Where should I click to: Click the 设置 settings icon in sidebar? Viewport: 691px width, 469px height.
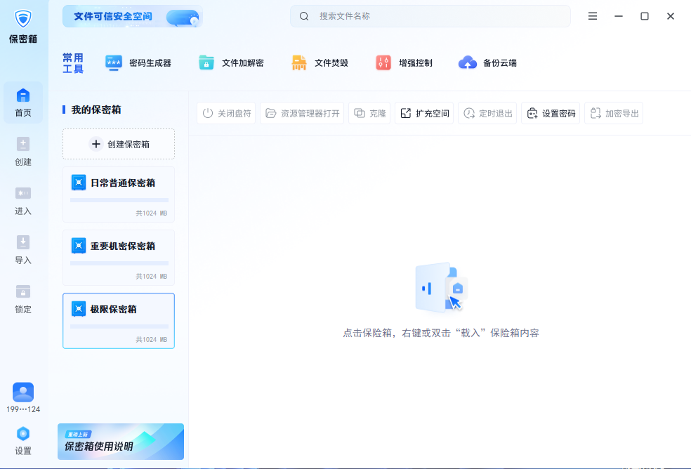coord(23,440)
